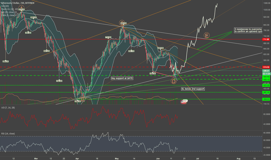The height and width of the screenshot is (160, 271).
Task: Click the 637.12 pivot low label
Action: [131, 51]
